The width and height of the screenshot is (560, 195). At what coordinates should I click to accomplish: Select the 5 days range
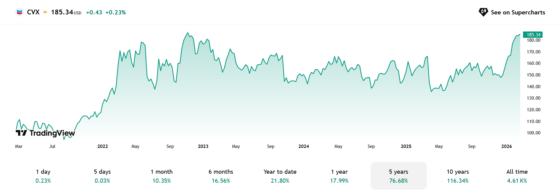click(102, 176)
